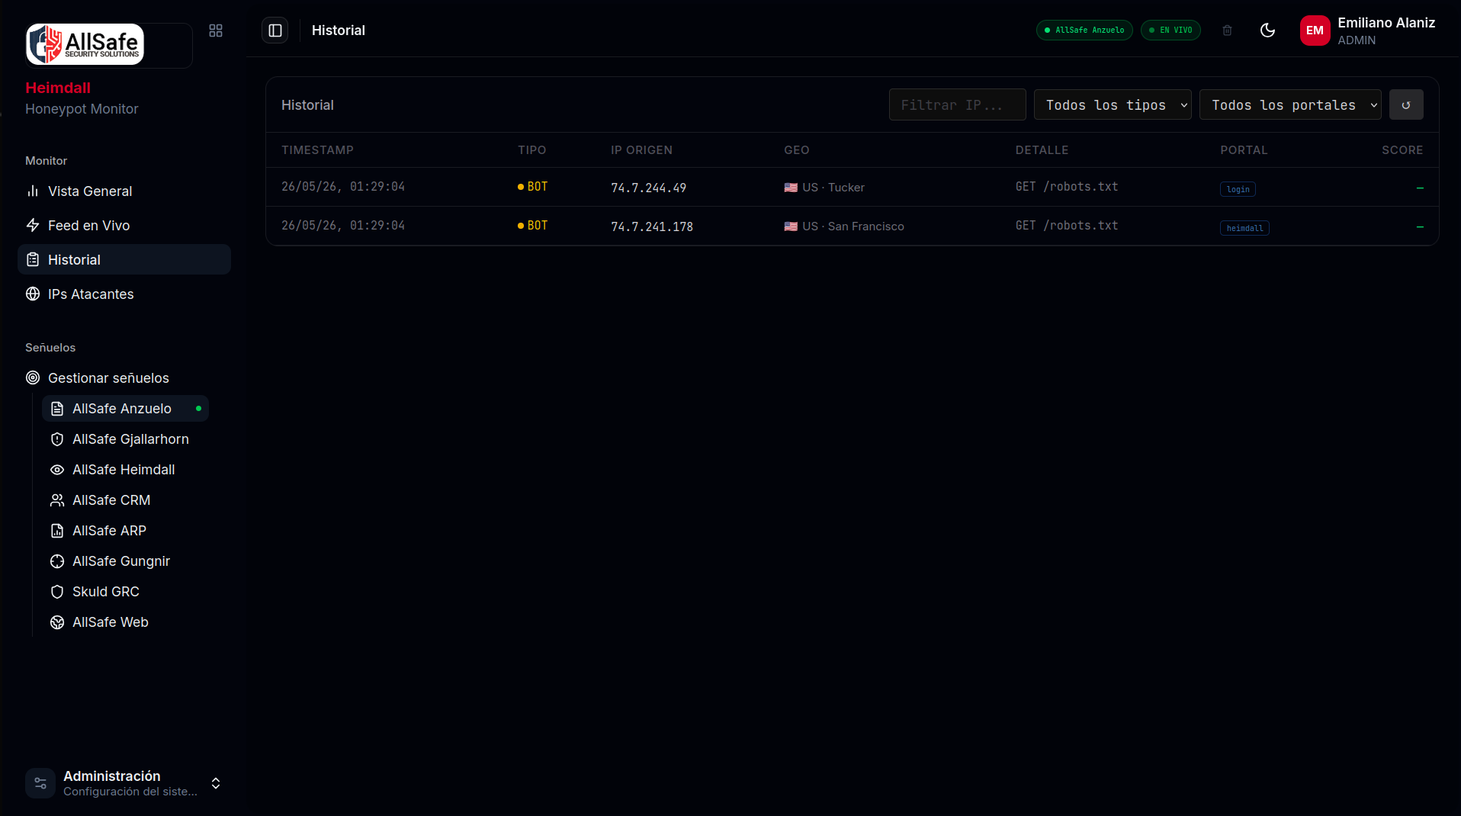Click the DETALLE column header
Image resolution: width=1461 pixels, height=816 pixels.
coord(1042,150)
